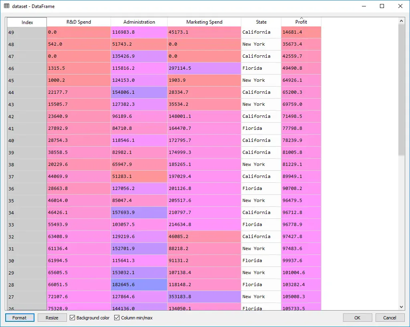Screen dimensions: 410x327
Task: Select row index 28
Action: pos(27,285)
